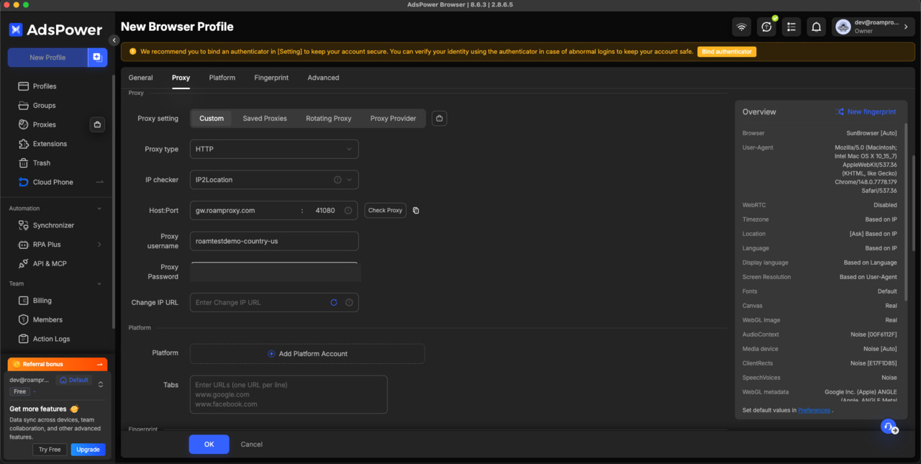Click the info icon in the IP checker field
Screen dimensions: 921x464
tap(337, 180)
